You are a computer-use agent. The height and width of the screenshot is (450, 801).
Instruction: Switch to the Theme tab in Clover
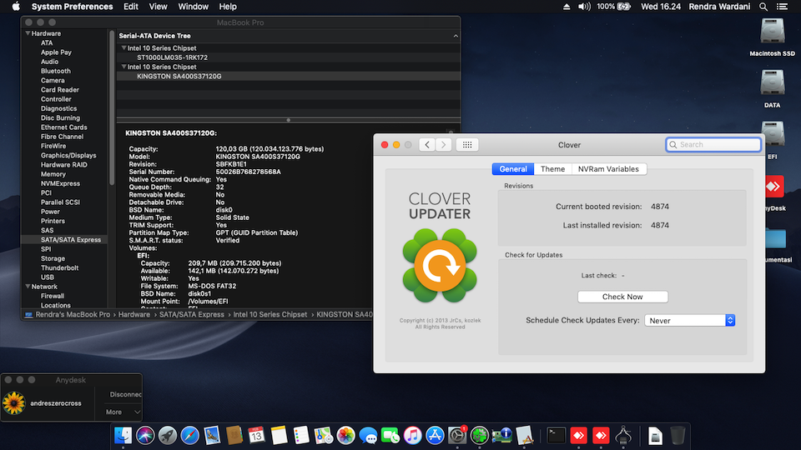[x=552, y=169]
